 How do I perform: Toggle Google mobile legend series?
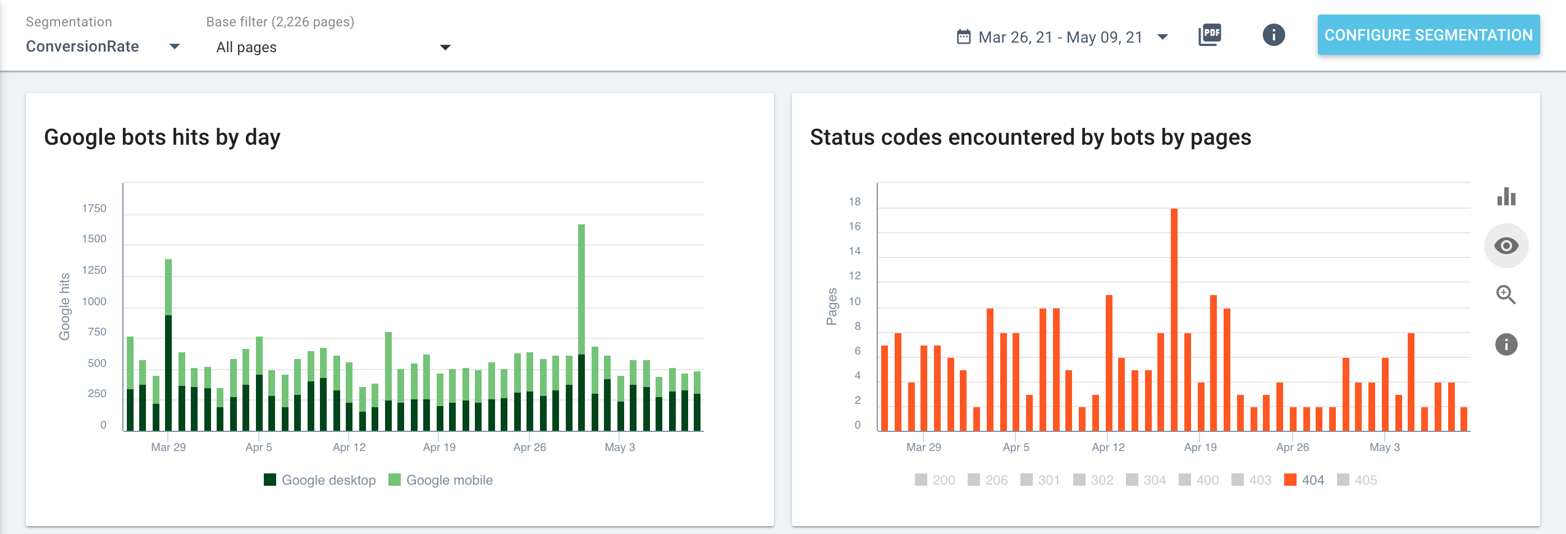tap(441, 480)
